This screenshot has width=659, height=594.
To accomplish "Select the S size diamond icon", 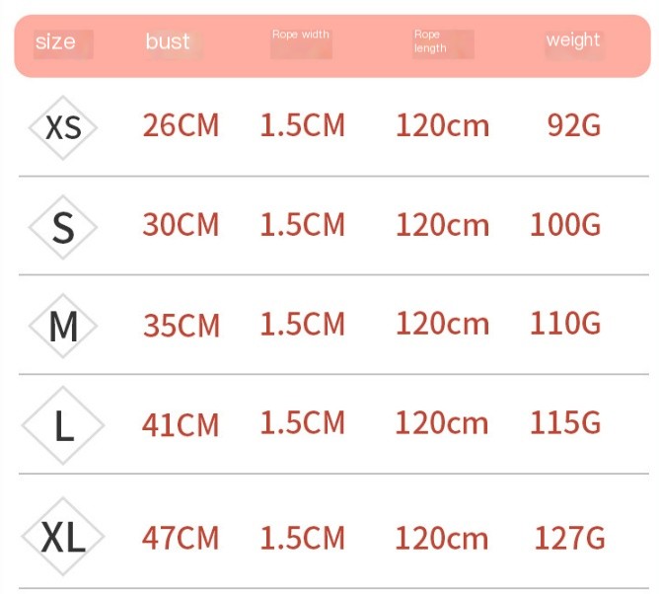I will click(63, 227).
